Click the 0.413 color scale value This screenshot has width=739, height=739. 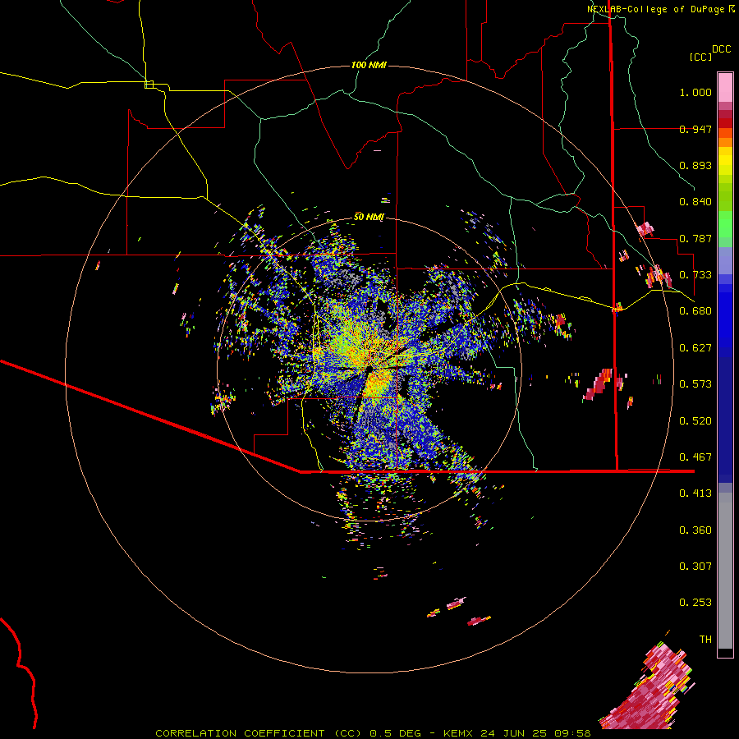(695, 493)
